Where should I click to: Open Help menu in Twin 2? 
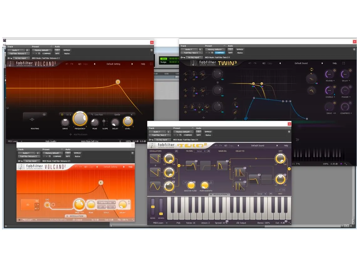coord(286,145)
